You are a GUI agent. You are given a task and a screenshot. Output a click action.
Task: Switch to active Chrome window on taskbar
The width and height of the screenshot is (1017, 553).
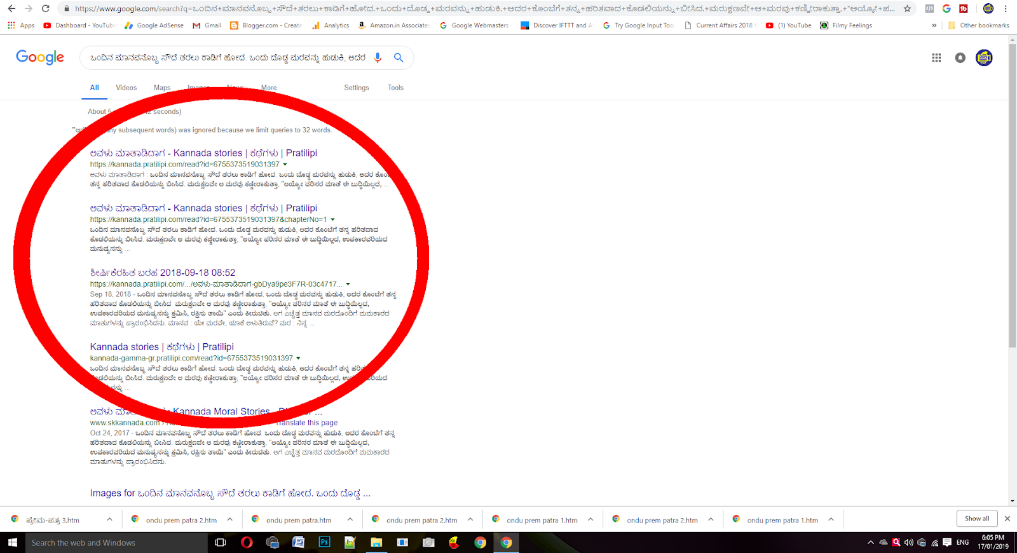[x=506, y=543]
